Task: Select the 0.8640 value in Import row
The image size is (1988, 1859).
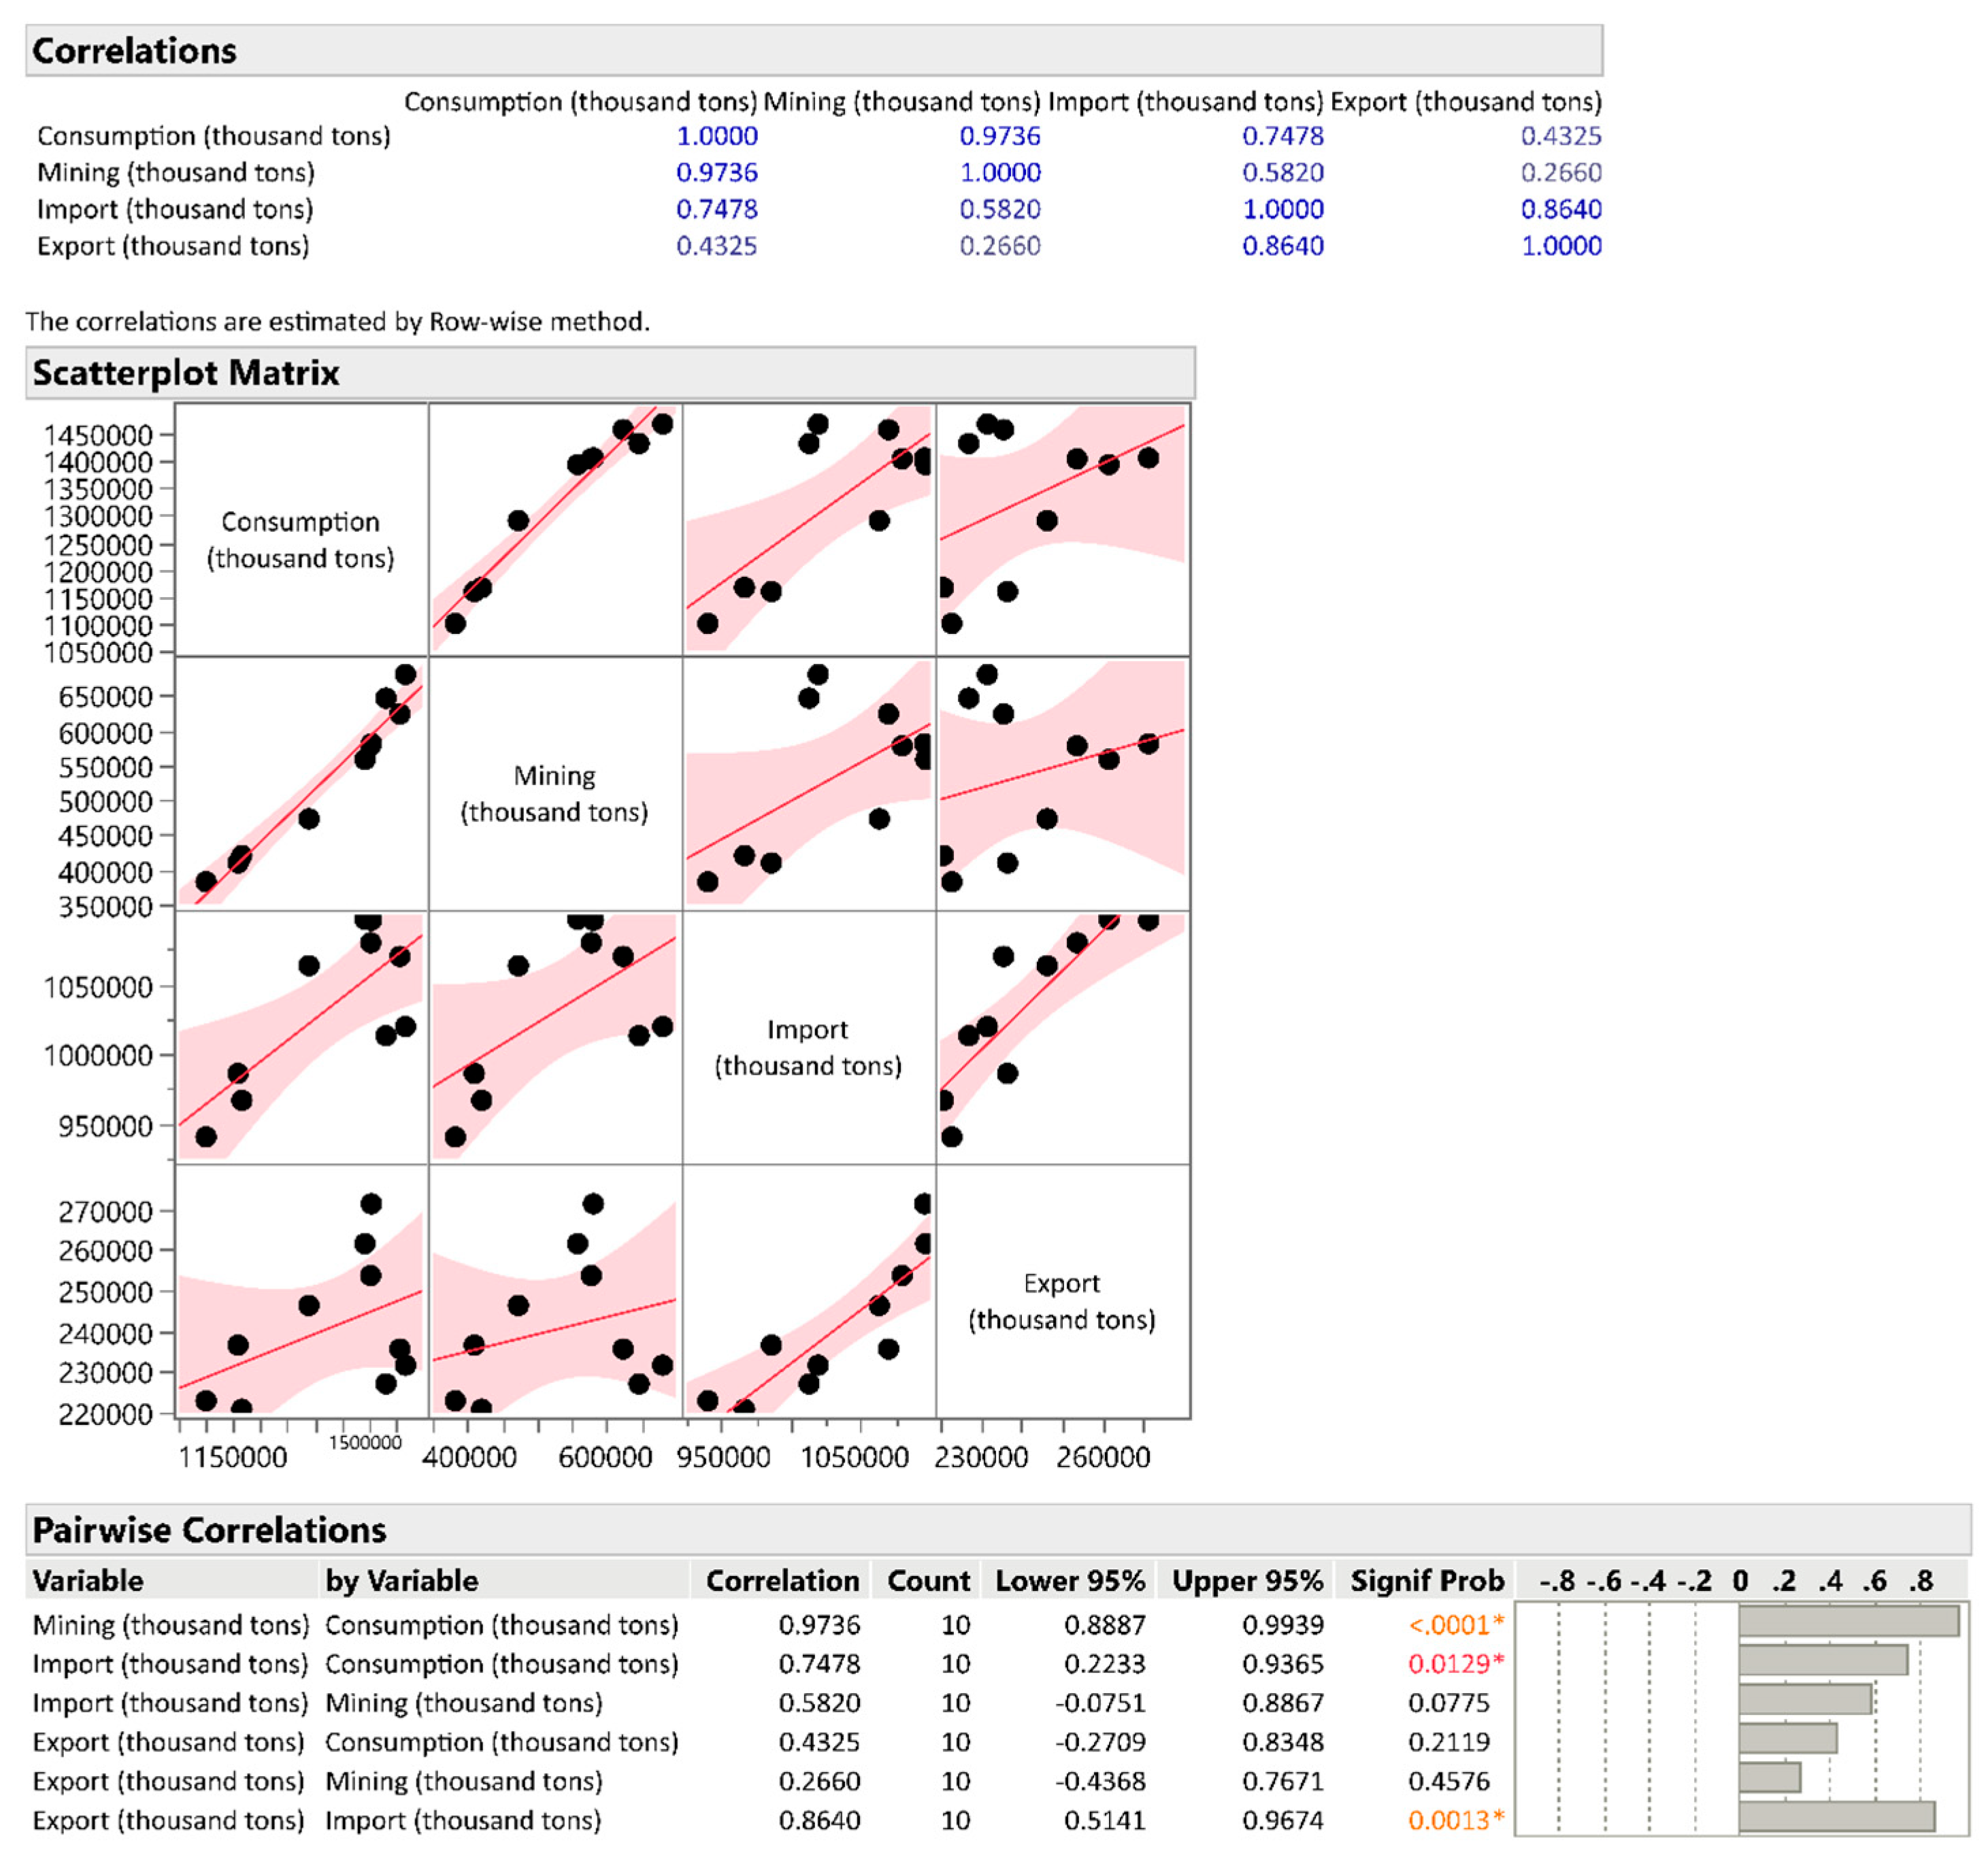Action: [x=1561, y=209]
